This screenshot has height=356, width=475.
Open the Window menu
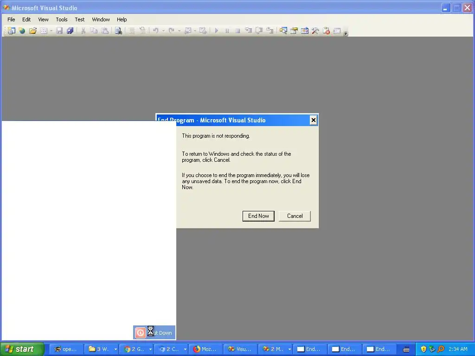[101, 19]
